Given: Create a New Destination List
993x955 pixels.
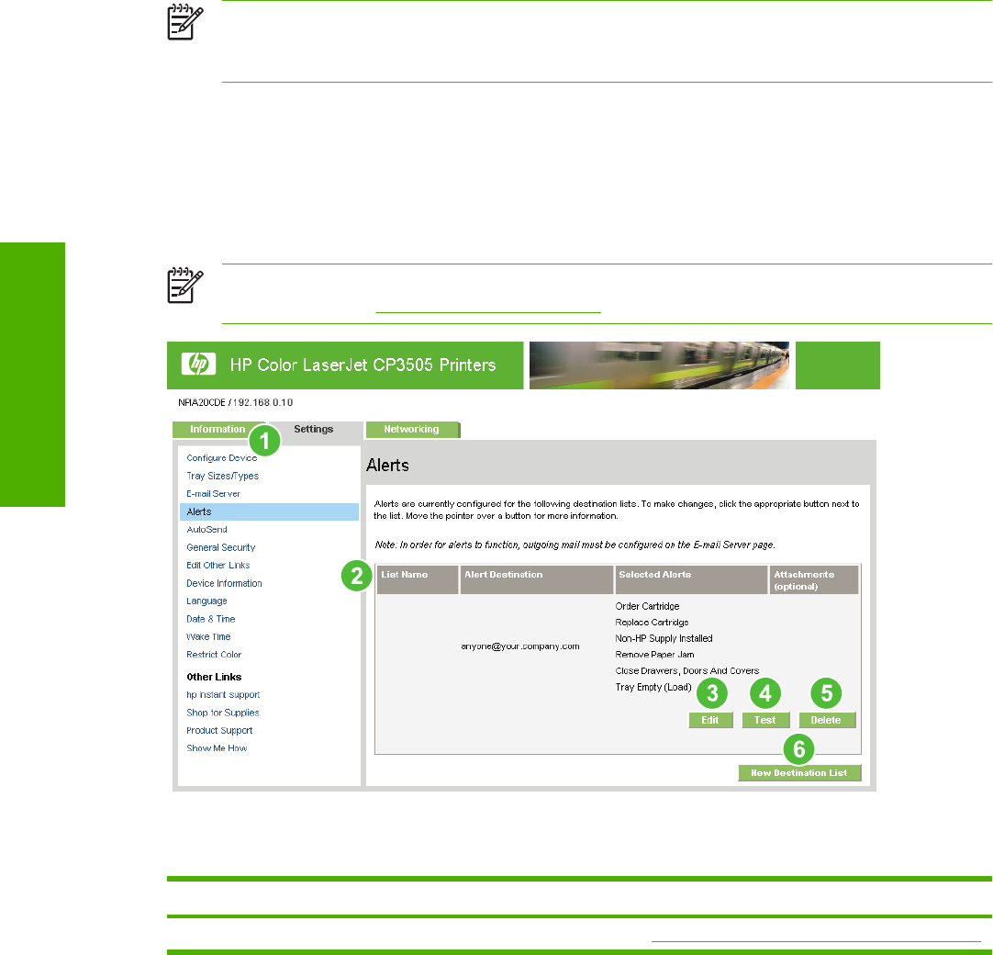Looking at the screenshot, I should pyautogui.click(x=799, y=773).
